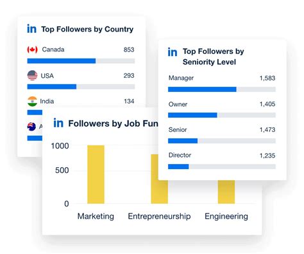This screenshot has width=304, height=254.
Task: Click the Senior seniority progress bar
Action: (222, 141)
